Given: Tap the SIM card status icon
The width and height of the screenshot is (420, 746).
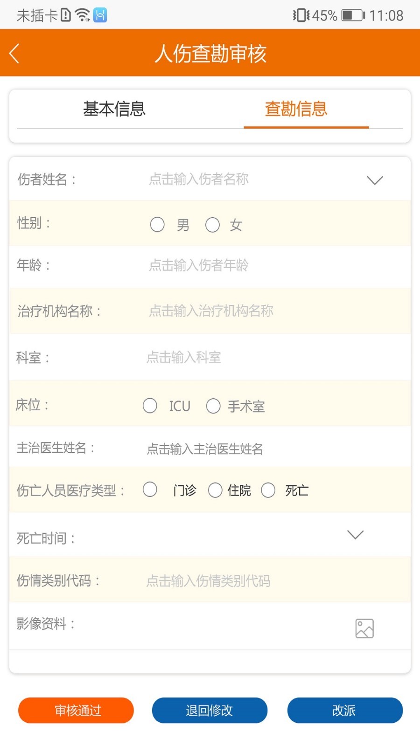Looking at the screenshot, I should 66,15.
